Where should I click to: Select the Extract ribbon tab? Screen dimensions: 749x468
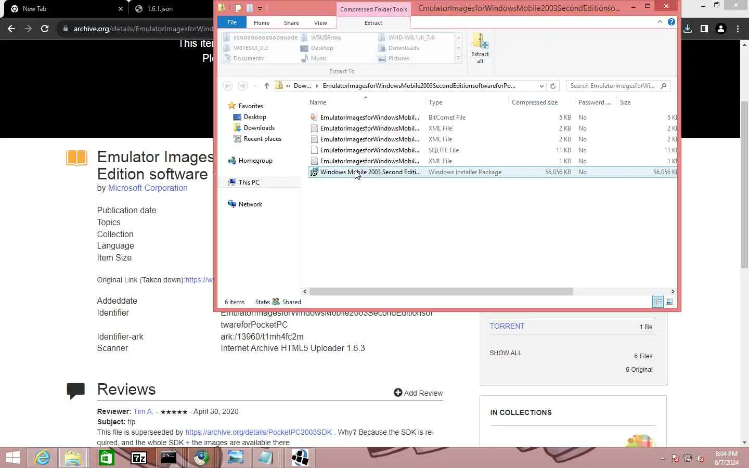coord(373,23)
